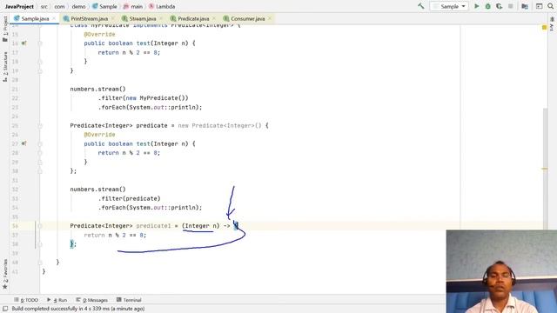Start debugging with the green bug icon
Screen dimensions: 557x313
[x=487, y=6]
